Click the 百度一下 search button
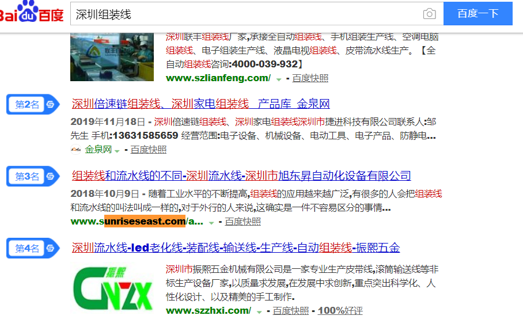Viewport: 523px width, 327px height. [x=477, y=13]
